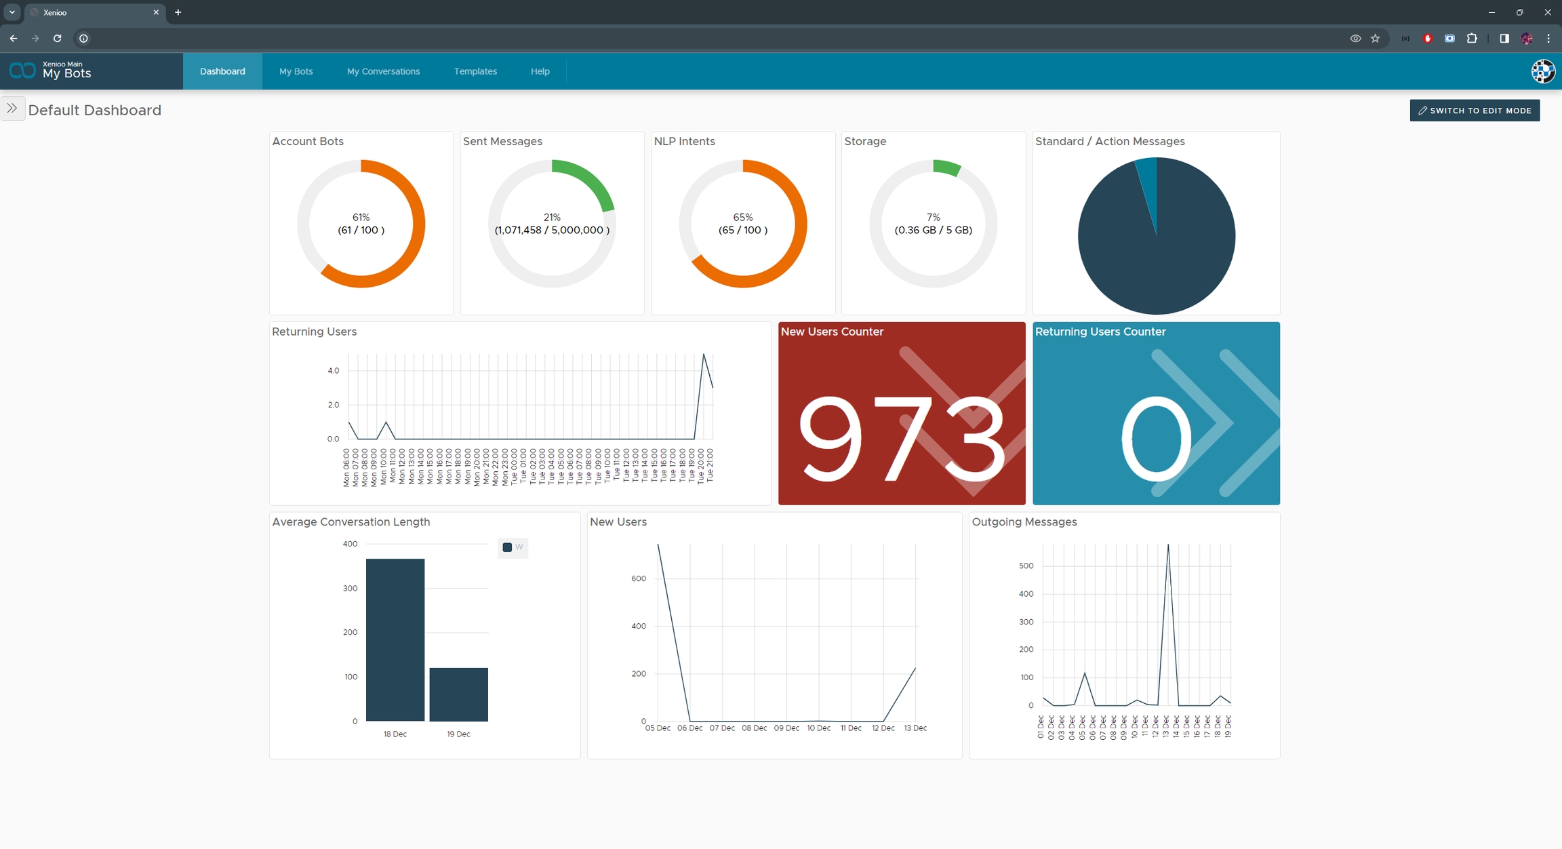Open the tab search dropdown arrow
Image resolution: width=1562 pixels, height=849 pixels.
[x=12, y=12]
